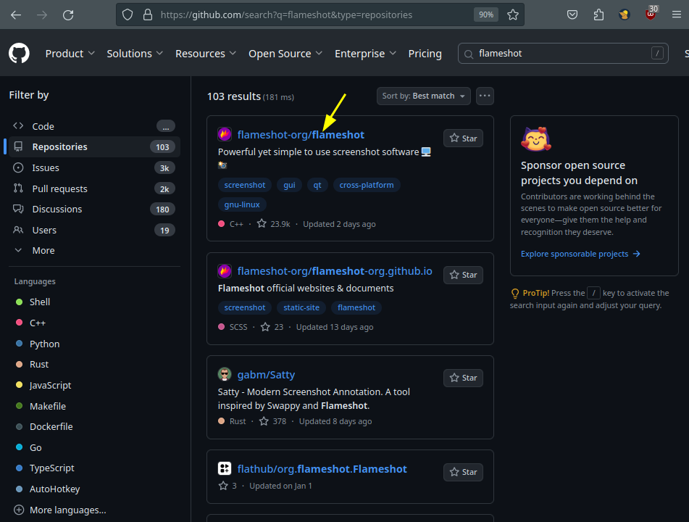
Task: Filter by Rust language in sidebar
Action: [x=39, y=365]
